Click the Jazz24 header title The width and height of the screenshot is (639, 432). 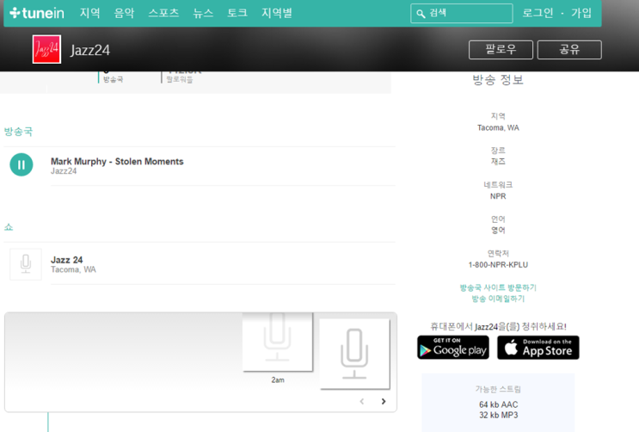point(90,50)
